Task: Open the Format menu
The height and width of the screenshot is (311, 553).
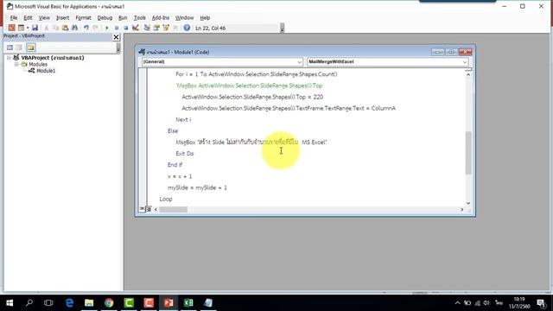Action: 83,17
